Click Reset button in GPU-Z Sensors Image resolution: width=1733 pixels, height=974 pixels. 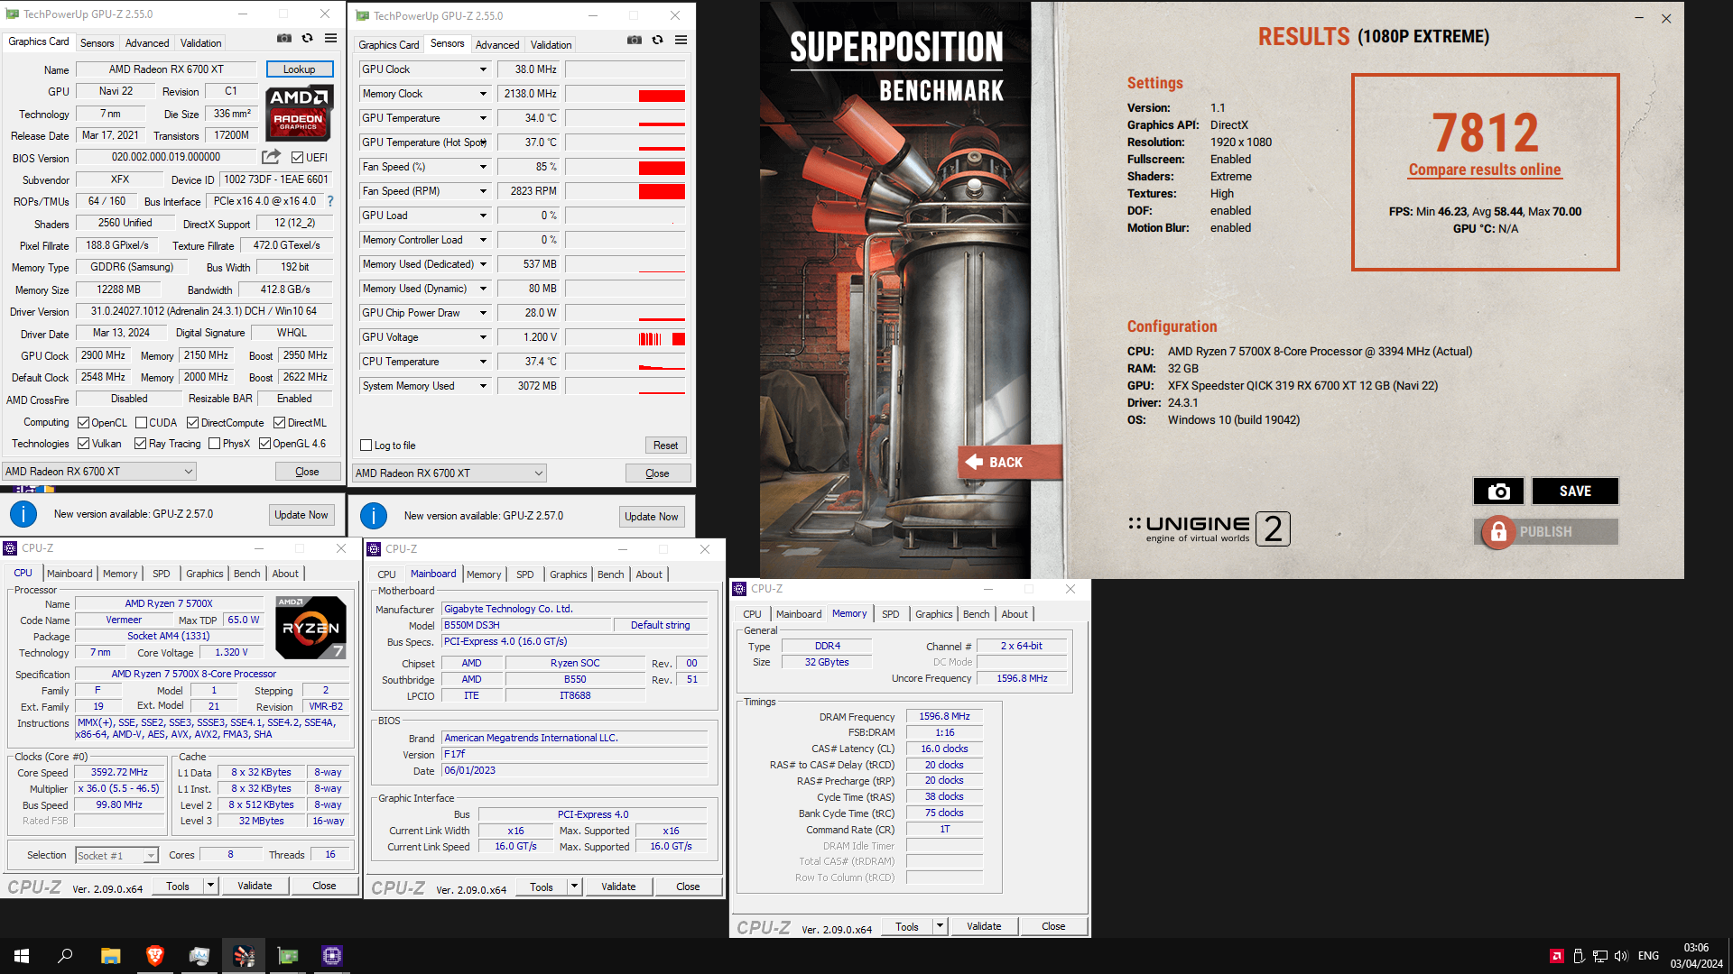pyautogui.click(x=666, y=446)
